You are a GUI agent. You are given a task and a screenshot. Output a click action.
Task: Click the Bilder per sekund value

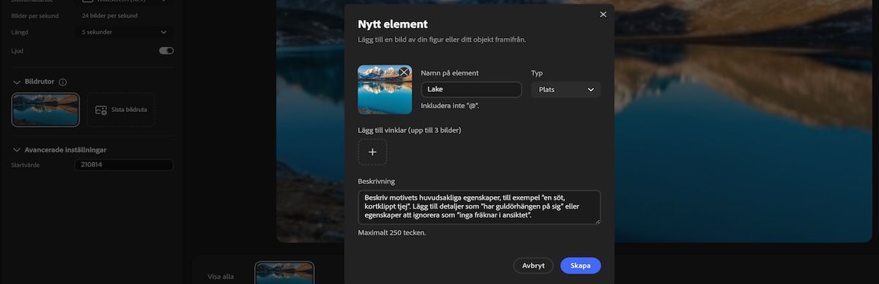(109, 15)
